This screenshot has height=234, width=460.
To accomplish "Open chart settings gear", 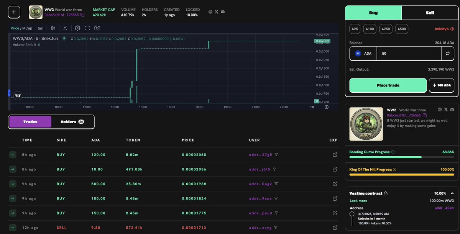I will (x=77, y=28).
